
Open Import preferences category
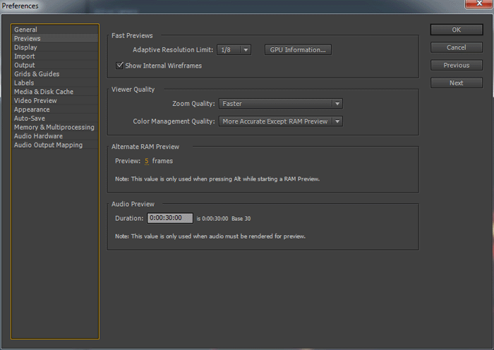click(x=25, y=56)
